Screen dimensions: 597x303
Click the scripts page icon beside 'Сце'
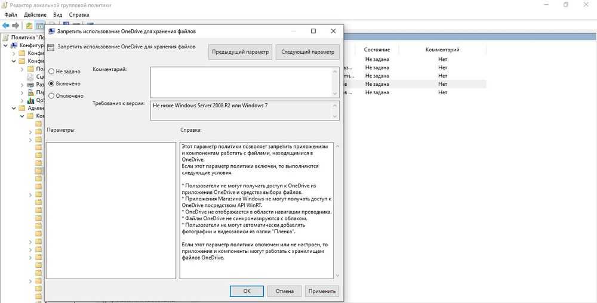30,76
